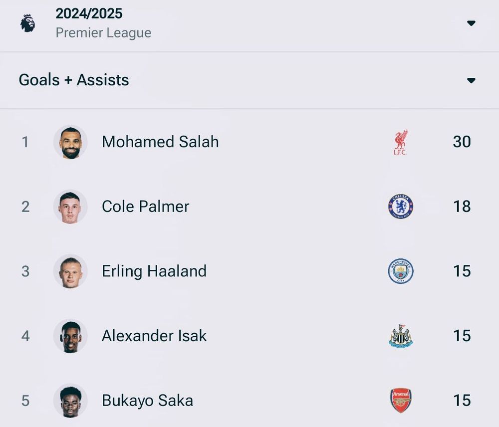This screenshot has width=499, height=427.
Task: Select the Goals + Assists stat label
Action: [x=74, y=80]
